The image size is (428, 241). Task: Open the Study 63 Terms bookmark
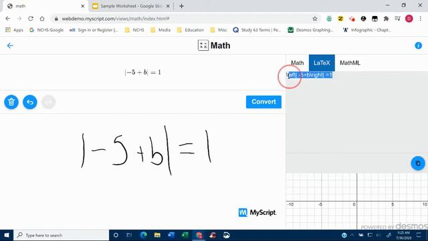[257, 29]
